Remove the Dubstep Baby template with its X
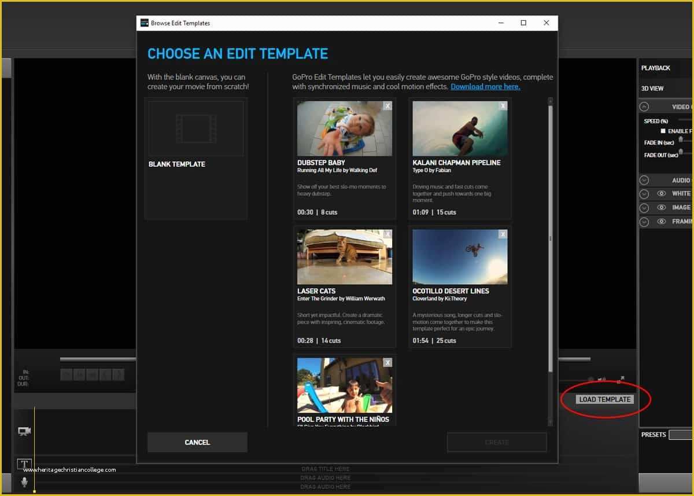 (387, 105)
